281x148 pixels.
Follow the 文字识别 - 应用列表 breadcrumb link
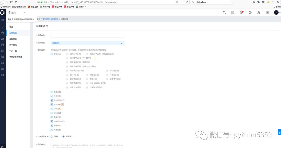coord(50,19)
